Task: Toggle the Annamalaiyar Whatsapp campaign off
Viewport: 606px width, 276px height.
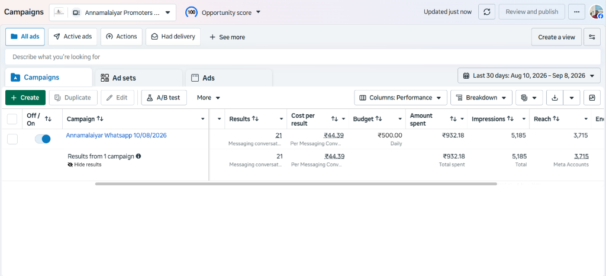Action: tap(43, 139)
